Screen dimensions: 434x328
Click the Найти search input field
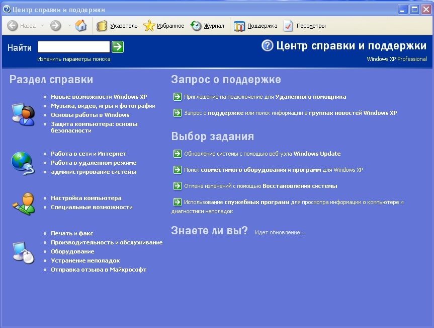click(74, 47)
